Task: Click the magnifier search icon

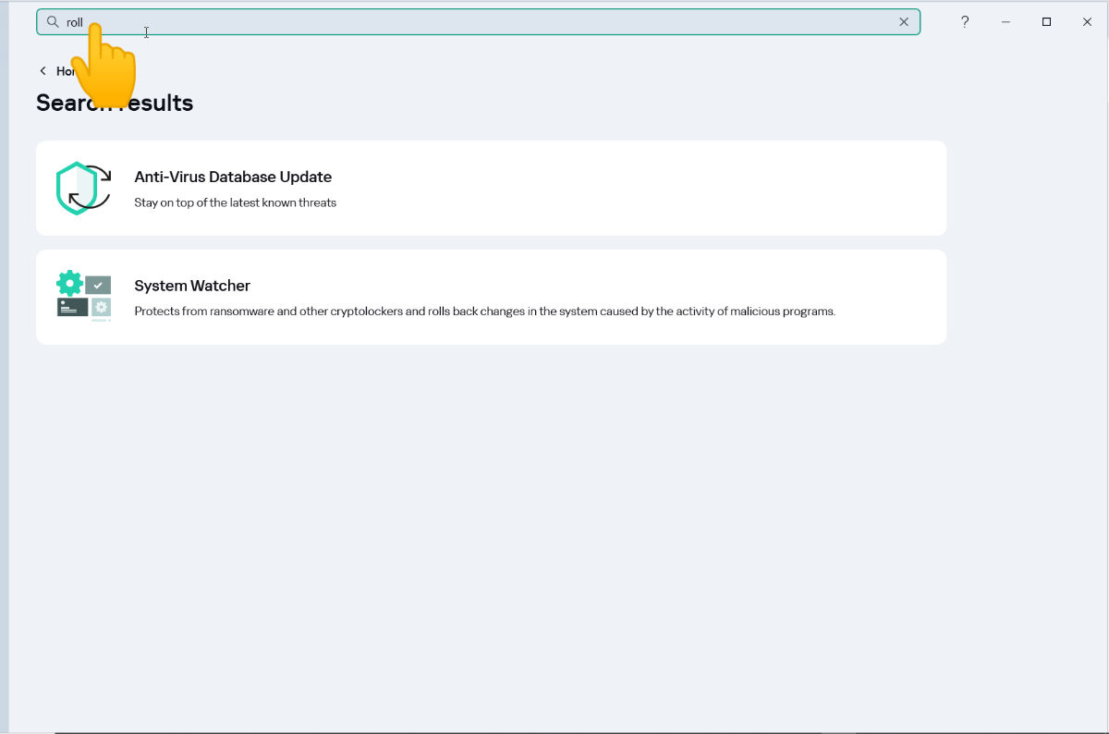Action: [53, 22]
